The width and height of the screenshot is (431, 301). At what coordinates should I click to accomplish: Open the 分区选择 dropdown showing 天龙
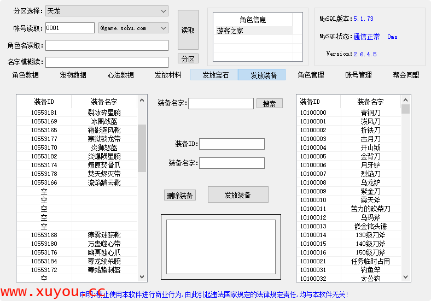107,11
